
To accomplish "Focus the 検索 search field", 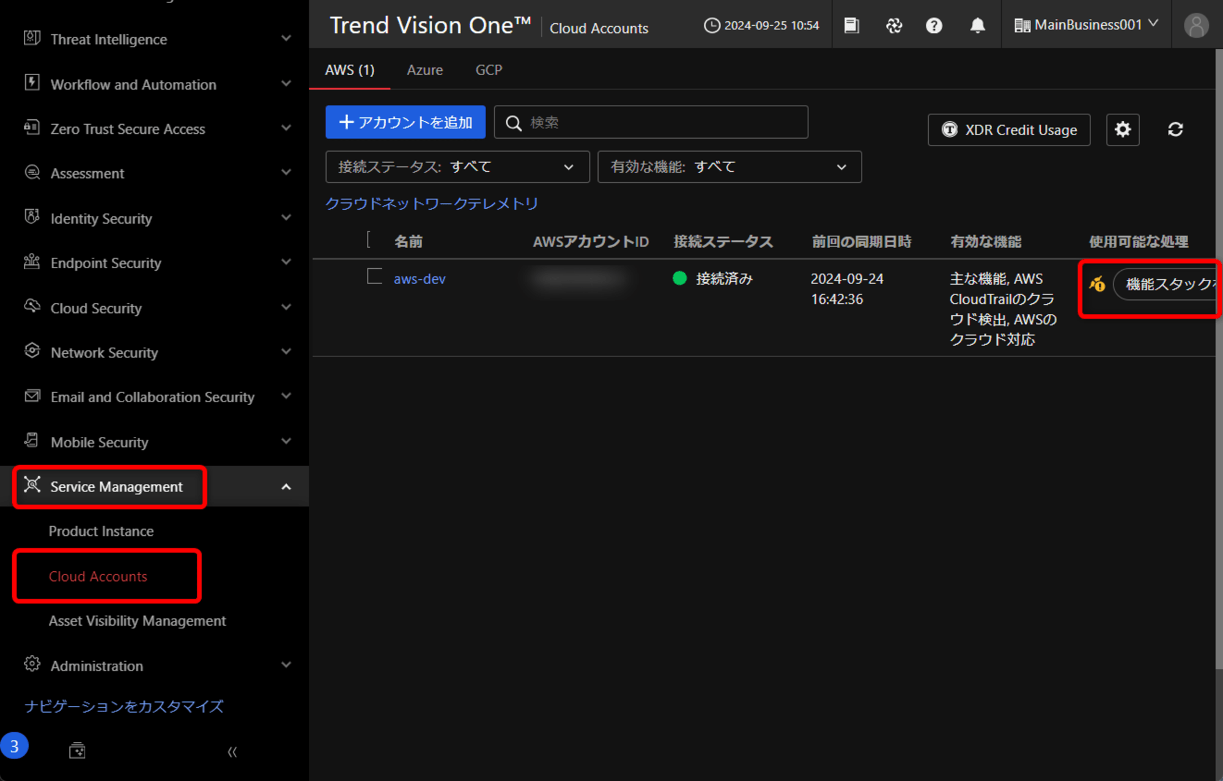I will (x=651, y=122).
